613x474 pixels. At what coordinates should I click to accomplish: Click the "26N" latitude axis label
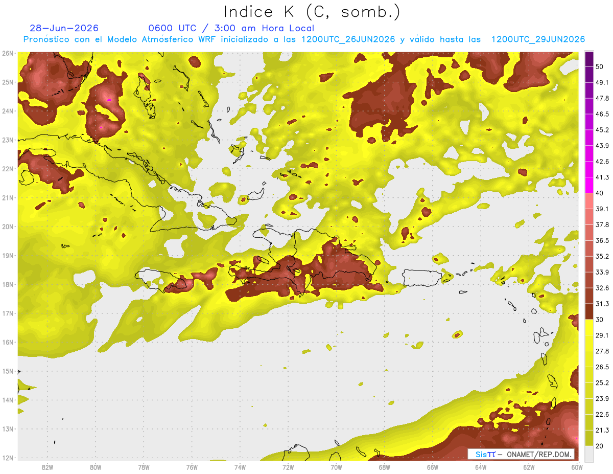7,53
